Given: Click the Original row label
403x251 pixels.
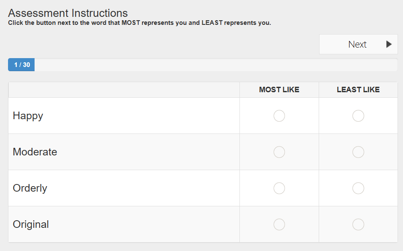Looking at the screenshot, I should click(x=31, y=224).
